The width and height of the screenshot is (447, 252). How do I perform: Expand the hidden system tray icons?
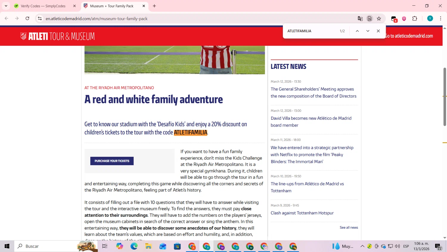click(362, 246)
